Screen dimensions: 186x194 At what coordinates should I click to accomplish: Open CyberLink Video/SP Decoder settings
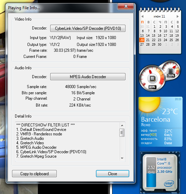point(88,28)
